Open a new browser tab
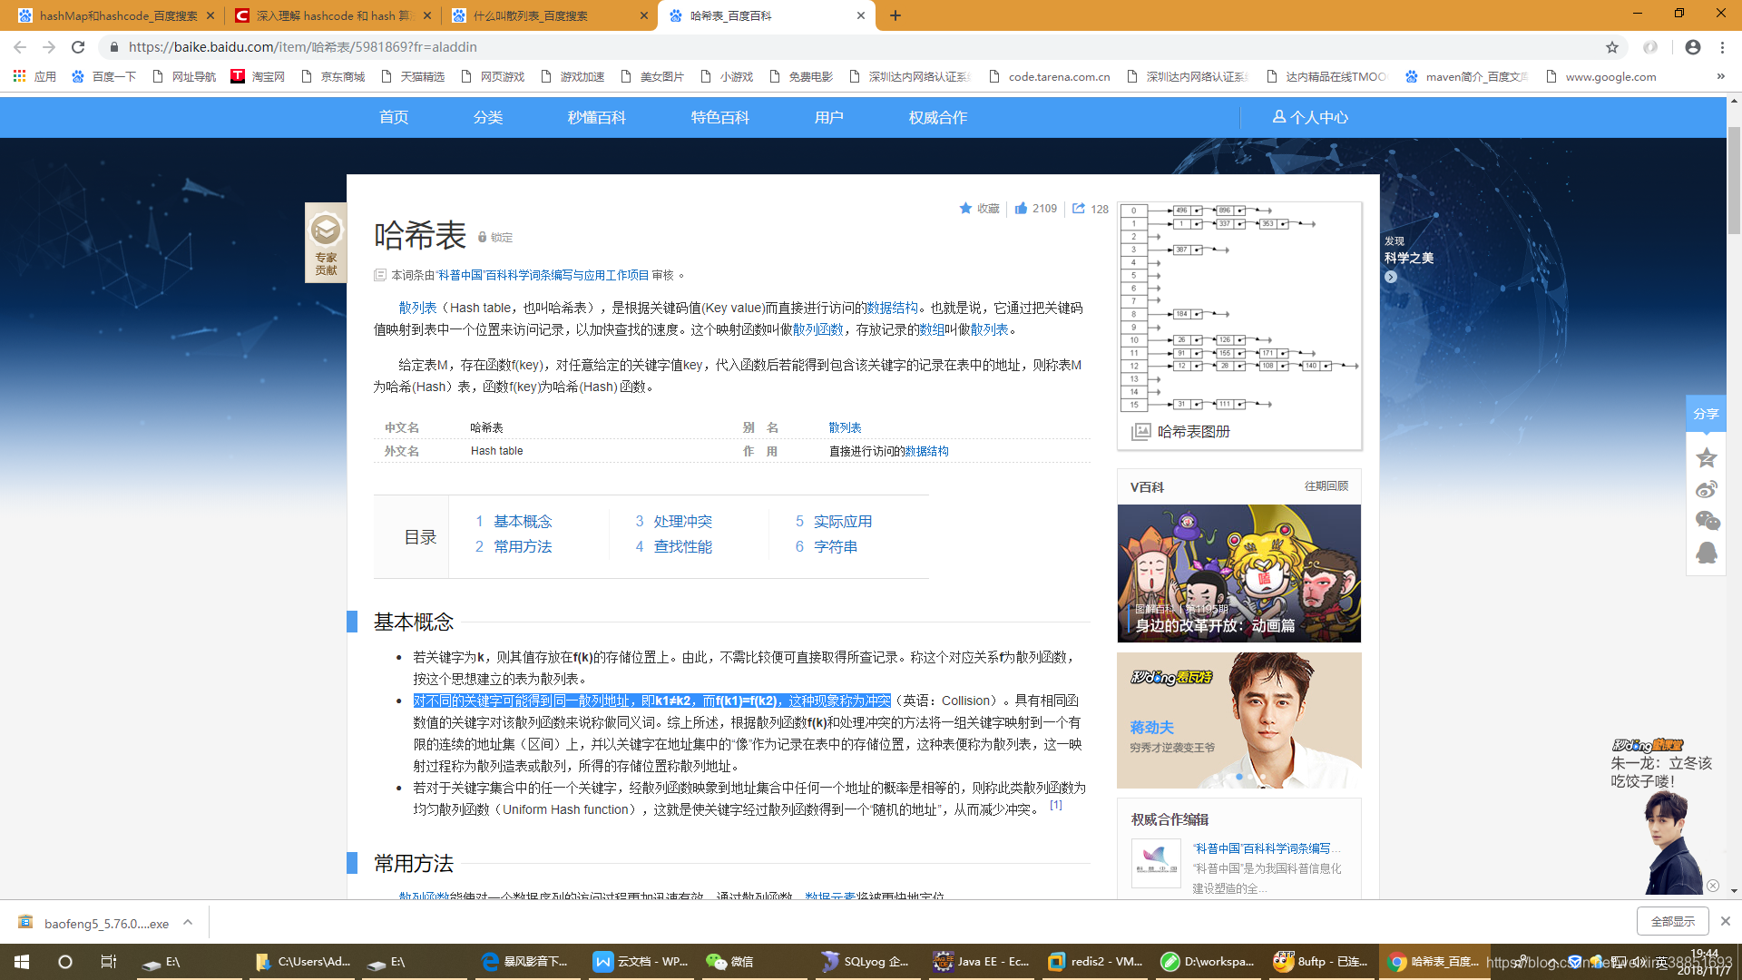This screenshot has width=1742, height=980. (x=895, y=15)
